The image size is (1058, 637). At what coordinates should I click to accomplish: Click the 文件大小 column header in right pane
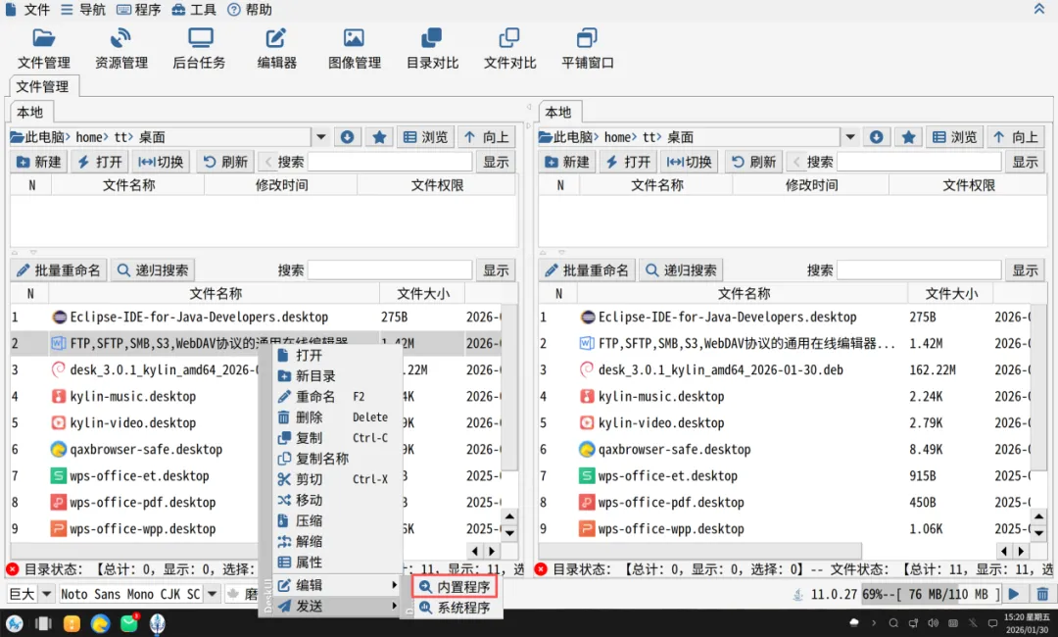click(950, 294)
